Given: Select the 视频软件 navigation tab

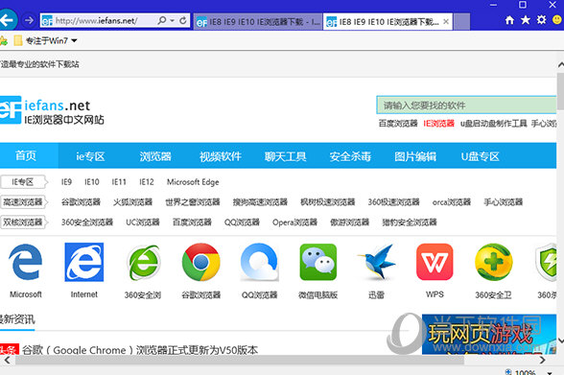Looking at the screenshot, I should 221,156.
